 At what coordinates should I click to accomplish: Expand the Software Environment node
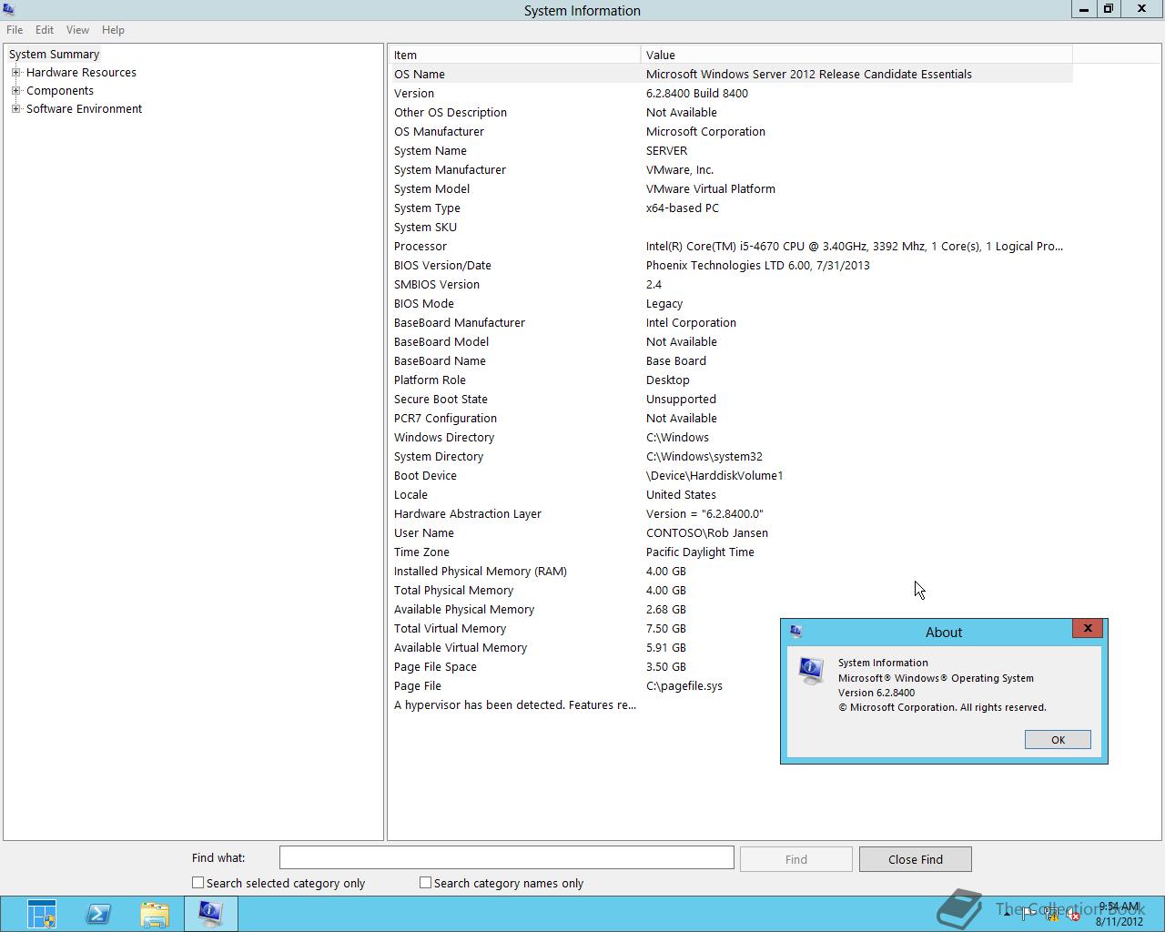tap(15, 108)
